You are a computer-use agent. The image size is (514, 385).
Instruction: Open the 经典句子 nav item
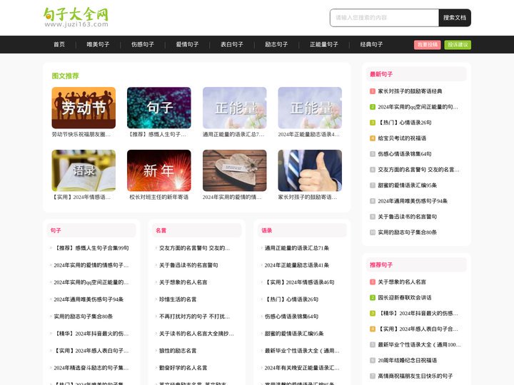[371, 44]
